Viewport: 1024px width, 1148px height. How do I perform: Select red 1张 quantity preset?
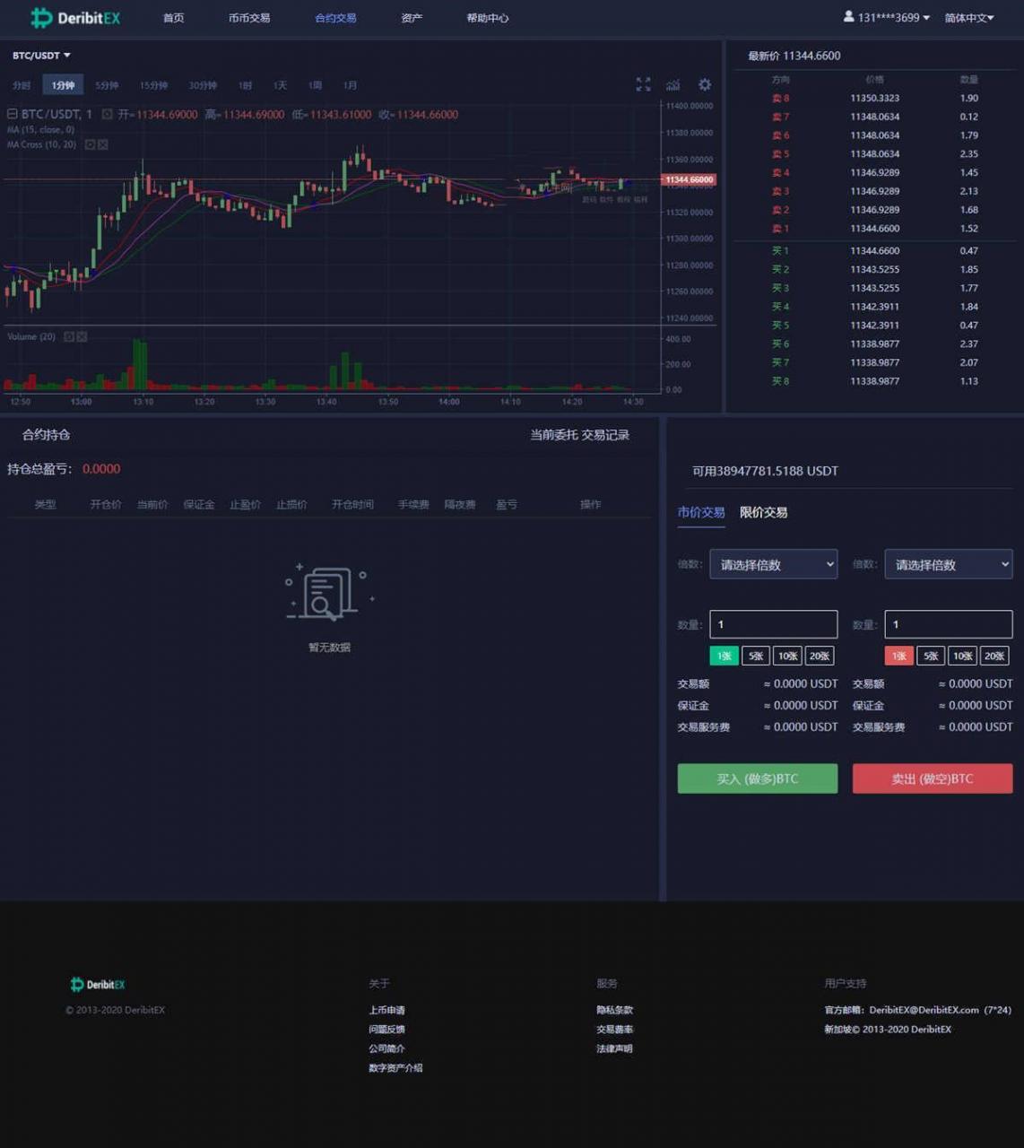(x=898, y=656)
